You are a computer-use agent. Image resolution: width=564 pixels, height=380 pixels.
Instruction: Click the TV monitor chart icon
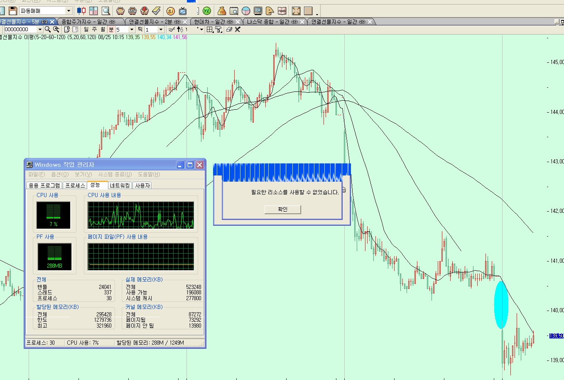pyautogui.click(x=183, y=11)
